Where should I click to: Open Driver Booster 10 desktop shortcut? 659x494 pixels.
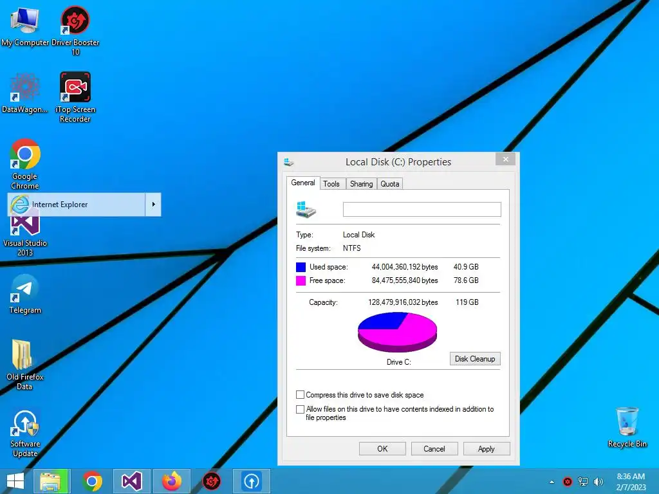(x=75, y=30)
